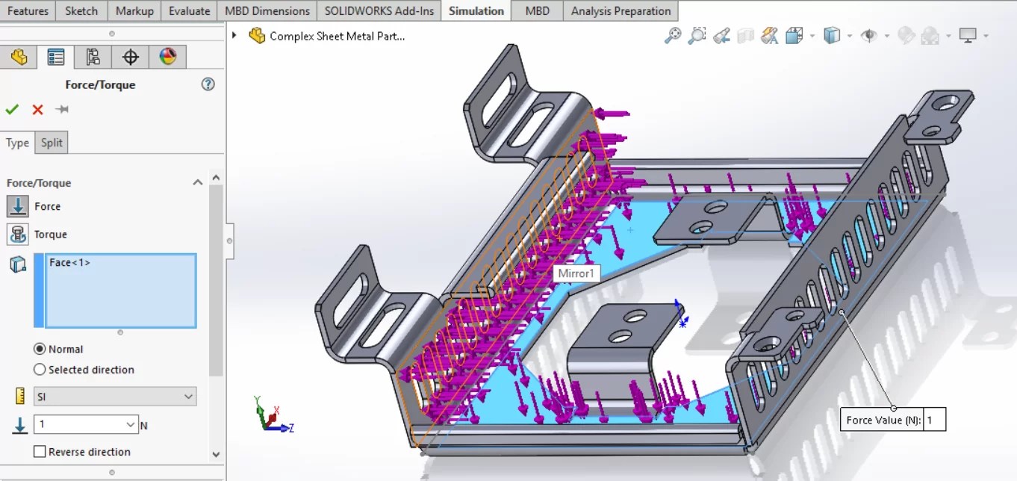Open DisplayManager color ball tab
This screenshot has height=481, width=1017.
tap(168, 57)
